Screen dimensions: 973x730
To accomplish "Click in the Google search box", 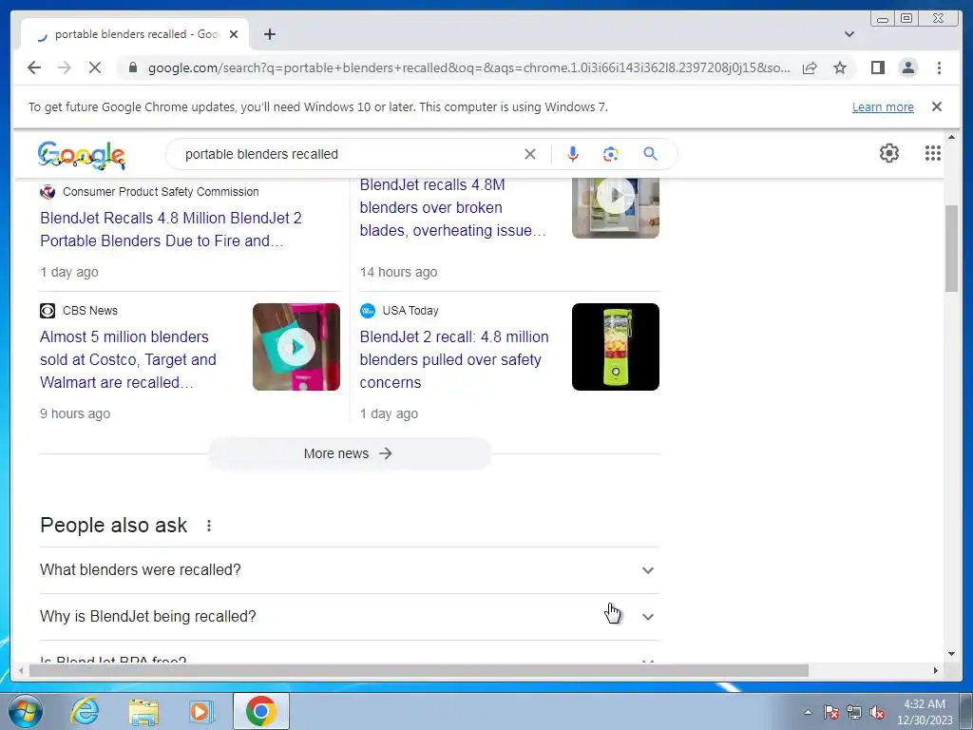I will [348, 154].
